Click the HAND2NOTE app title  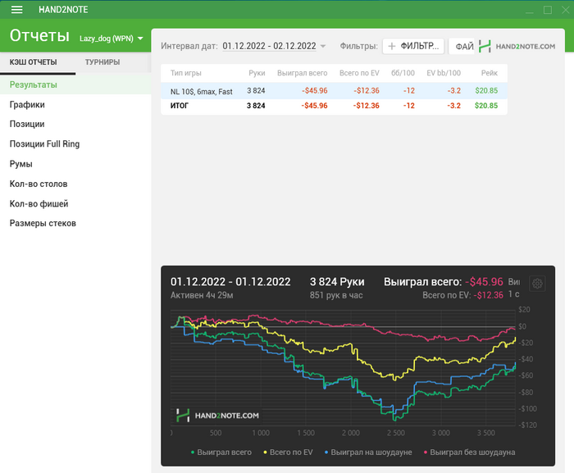pos(63,10)
